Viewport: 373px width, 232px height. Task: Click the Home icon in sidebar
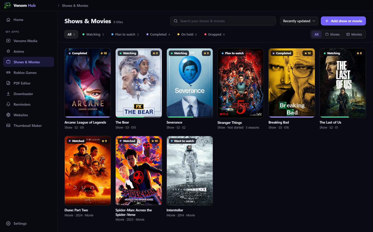pos(8,20)
